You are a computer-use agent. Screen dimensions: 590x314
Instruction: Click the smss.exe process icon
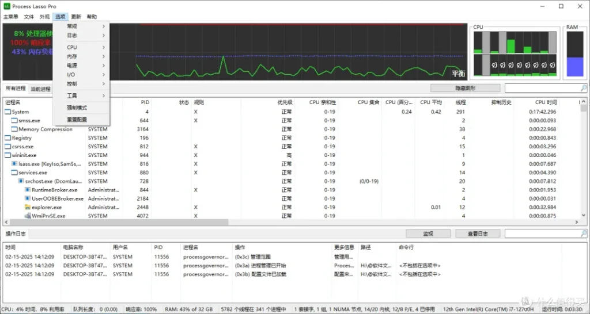[14, 121]
